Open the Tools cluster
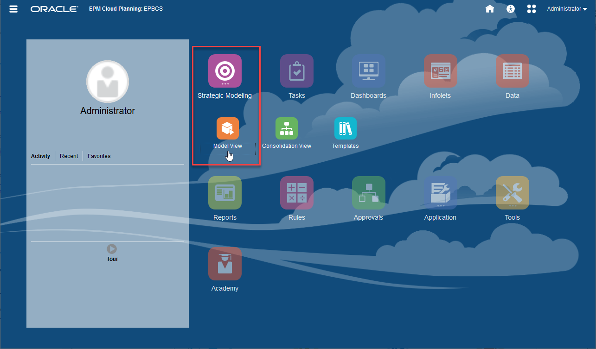The height and width of the screenshot is (349, 596). point(513,193)
